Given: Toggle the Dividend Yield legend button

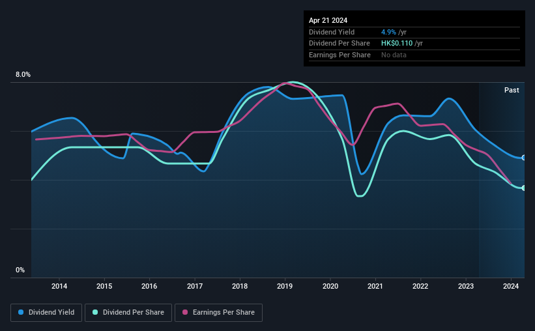Looking at the screenshot, I should pos(46,313).
